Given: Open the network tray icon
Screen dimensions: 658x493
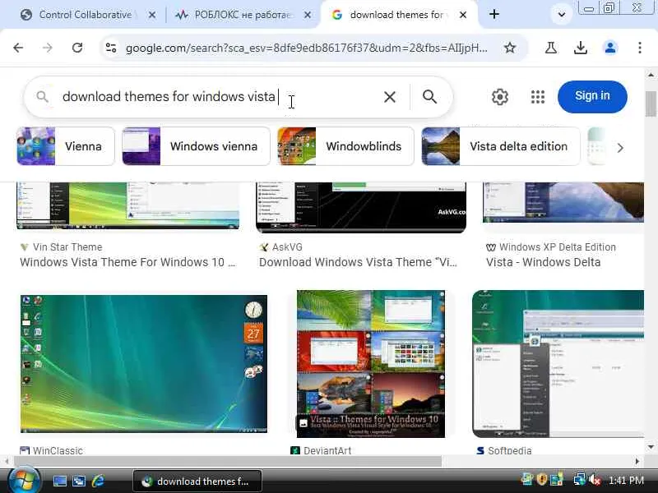Looking at the screenshot, I should click(580, 479).
